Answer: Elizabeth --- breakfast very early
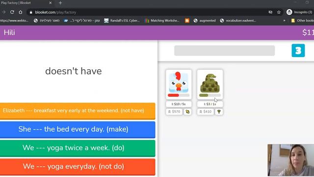 [78, 111]
